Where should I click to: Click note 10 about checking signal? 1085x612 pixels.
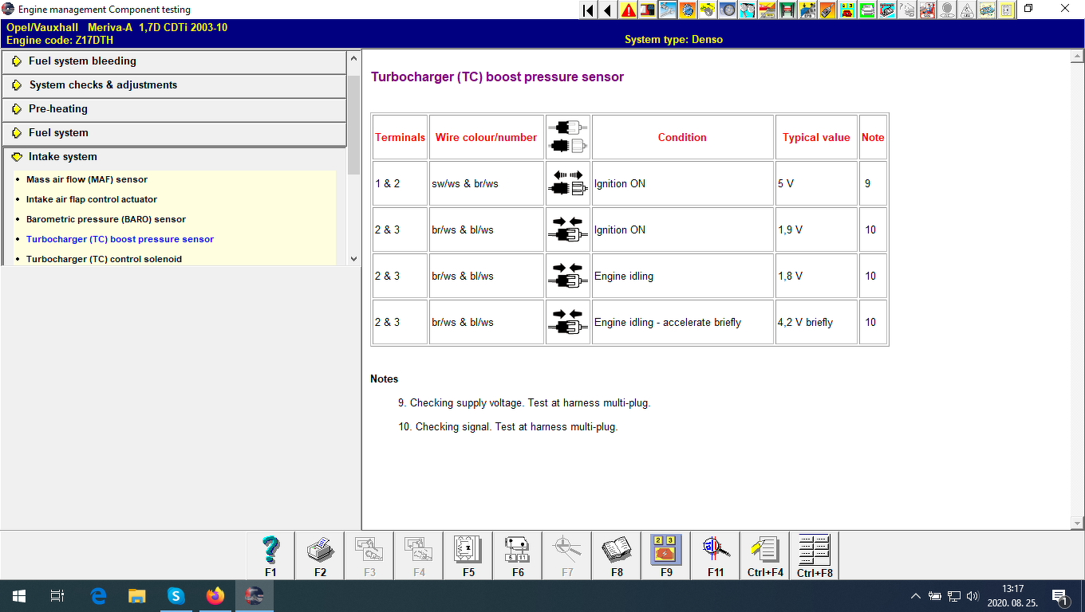tap(508, 427)
